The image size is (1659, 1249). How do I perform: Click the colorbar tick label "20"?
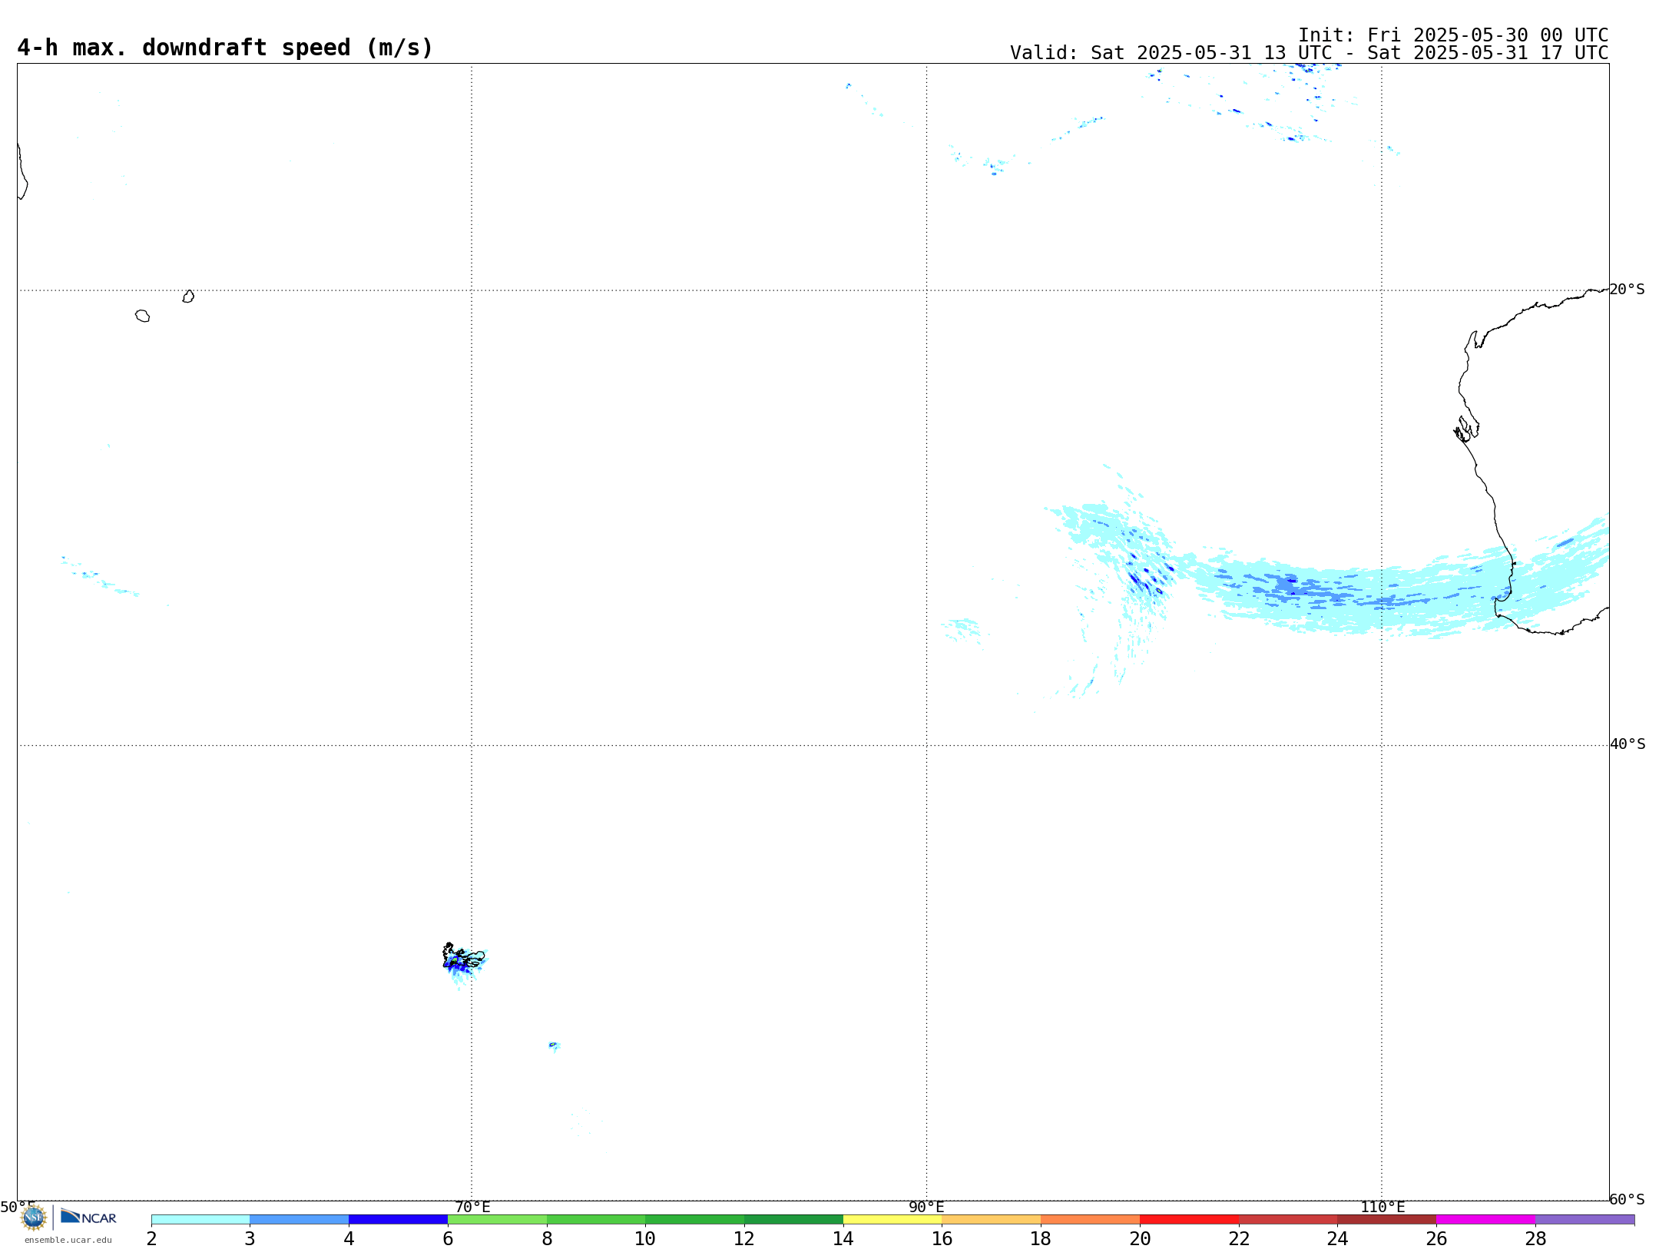pyautogui.click(x=1140, y=1238)
